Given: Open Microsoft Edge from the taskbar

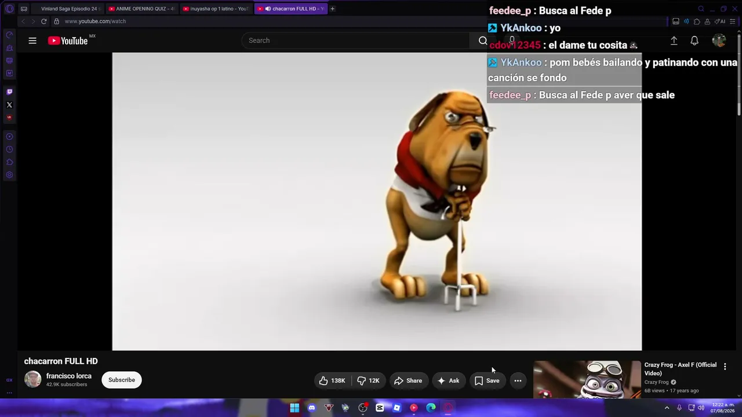Looking at the screenshot, I should (x=431, y=408).
